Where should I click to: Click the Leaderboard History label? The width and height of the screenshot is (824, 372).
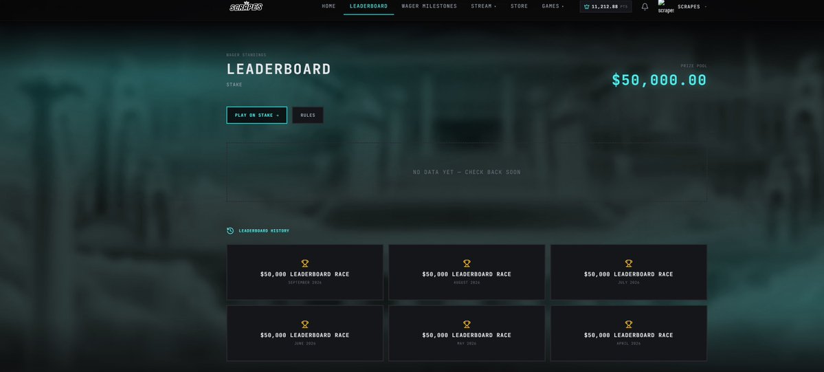[x=264, y=231]
